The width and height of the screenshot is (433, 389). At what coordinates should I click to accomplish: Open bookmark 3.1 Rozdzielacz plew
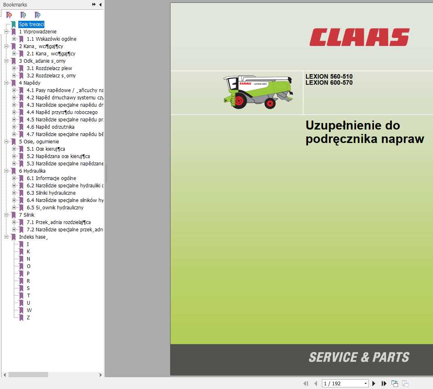point(49,68)
